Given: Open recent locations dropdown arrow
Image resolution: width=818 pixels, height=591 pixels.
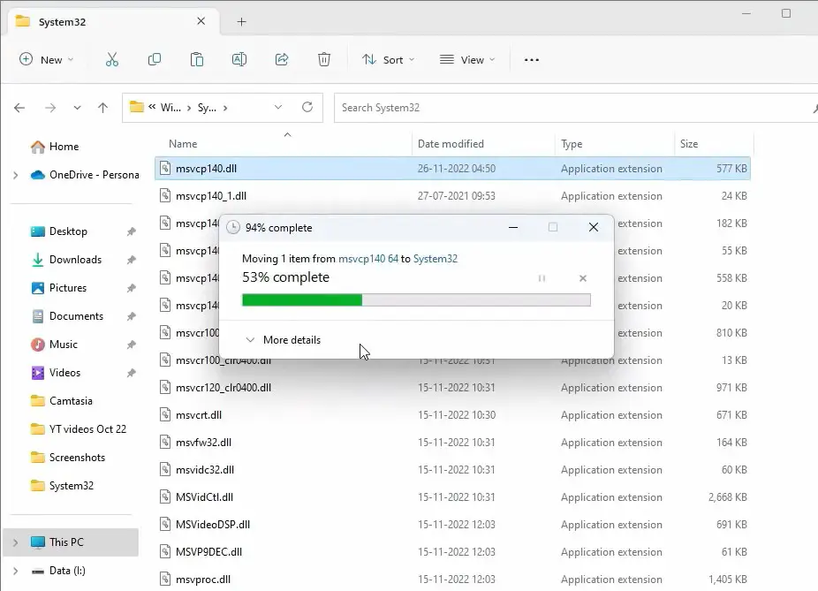Looking at the screenshot, I should click(77, 108).
